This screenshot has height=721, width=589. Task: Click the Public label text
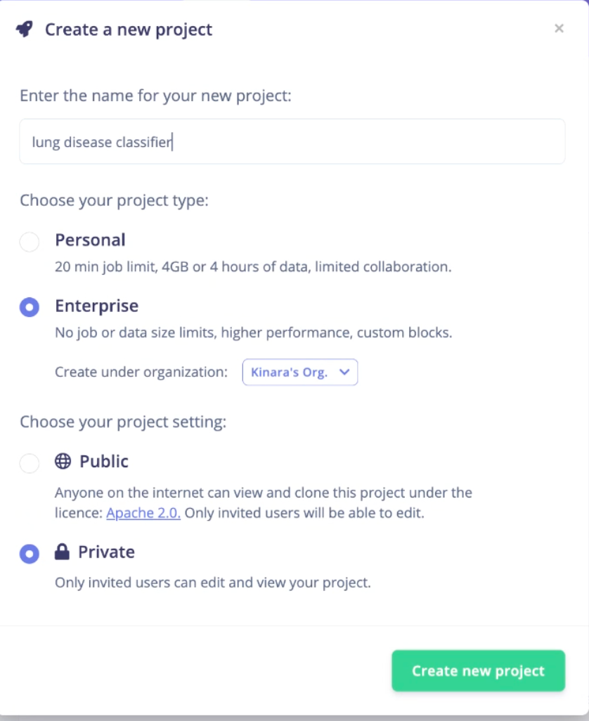(x=104, y=461)
